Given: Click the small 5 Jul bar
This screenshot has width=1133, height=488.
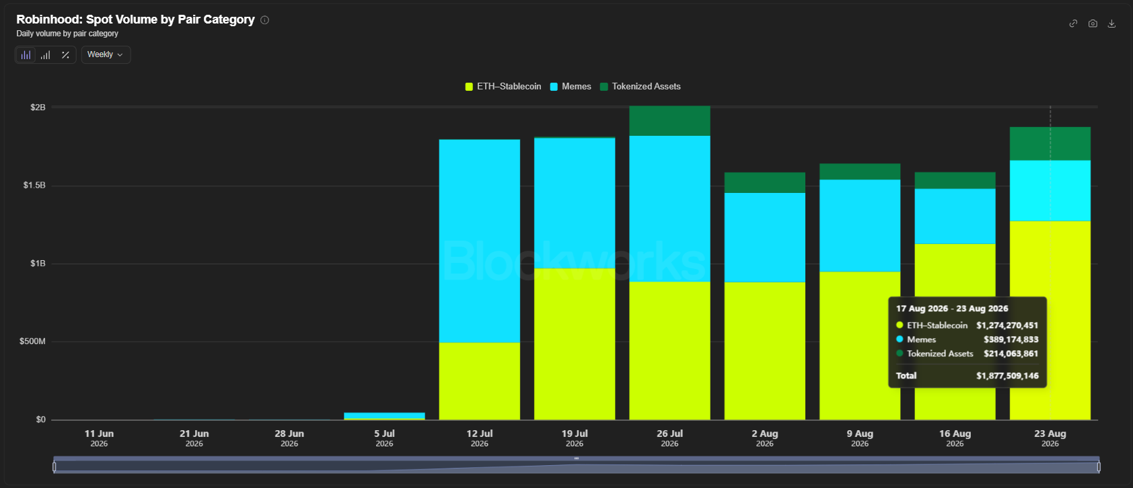Looking at the screenshot, I should tap(384, 416).
